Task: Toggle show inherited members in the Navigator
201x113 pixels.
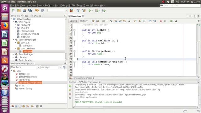Action: pos(13,106)
